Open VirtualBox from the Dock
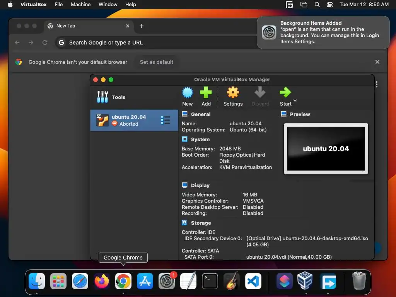Viewport: 396px width, 297px height. tap(305, 281)
